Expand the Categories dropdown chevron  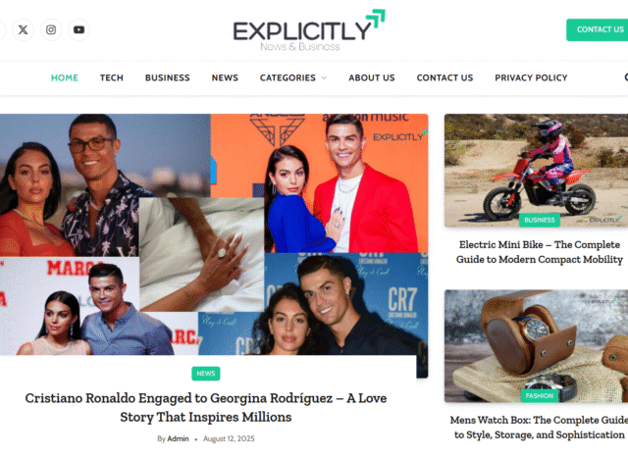tap(325, 77)
